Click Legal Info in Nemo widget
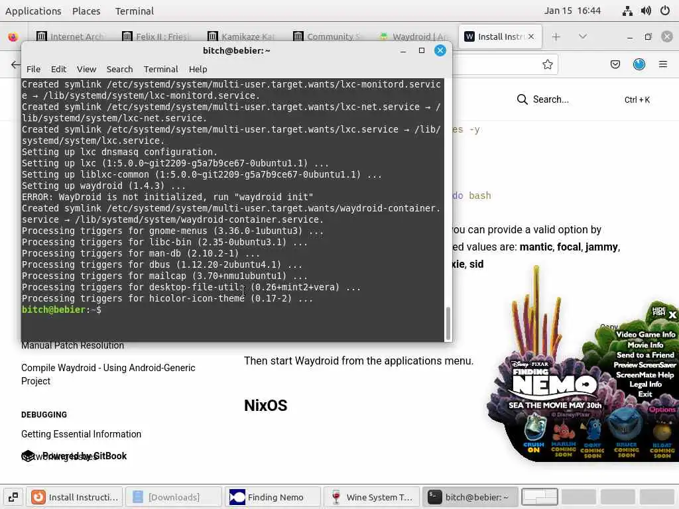The image size is (679, 509). point(645,384)
